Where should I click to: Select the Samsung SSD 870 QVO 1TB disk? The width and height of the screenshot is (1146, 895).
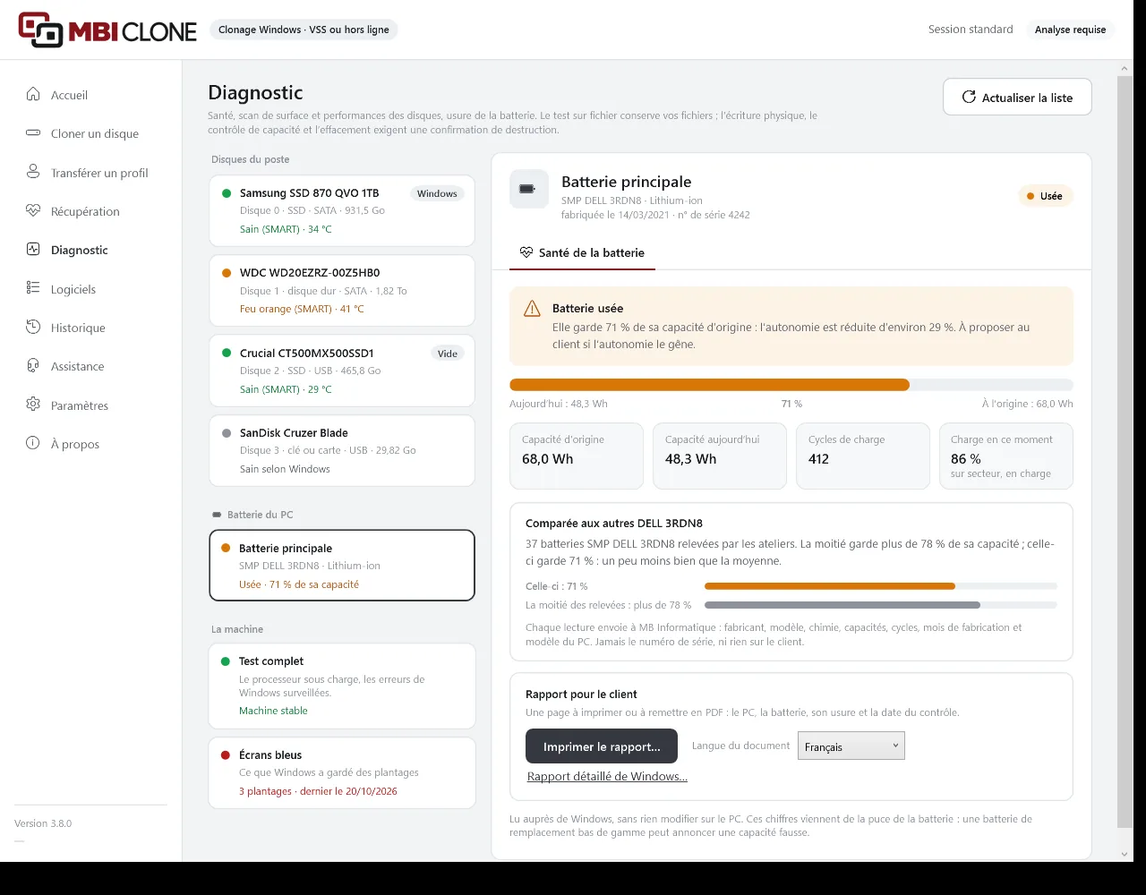[342, 210]
